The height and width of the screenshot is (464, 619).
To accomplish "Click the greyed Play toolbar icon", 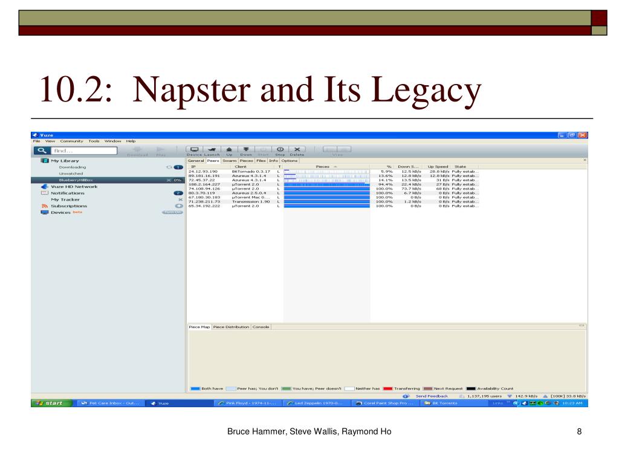I will click(x=160, y=150).
